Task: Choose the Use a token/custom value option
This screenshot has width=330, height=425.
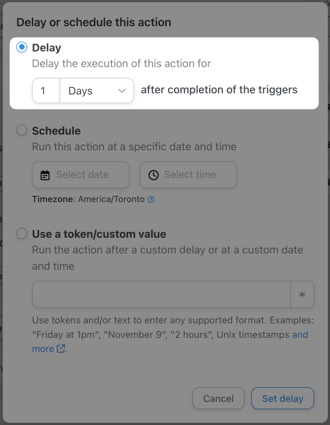Action: pos(21,233)
